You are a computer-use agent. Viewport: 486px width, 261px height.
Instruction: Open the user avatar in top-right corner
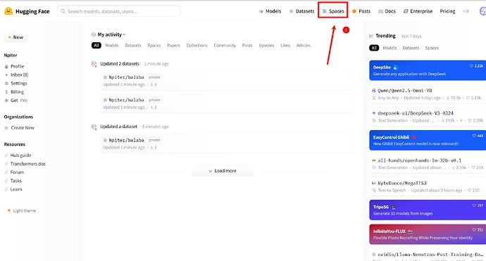(483, 11)
